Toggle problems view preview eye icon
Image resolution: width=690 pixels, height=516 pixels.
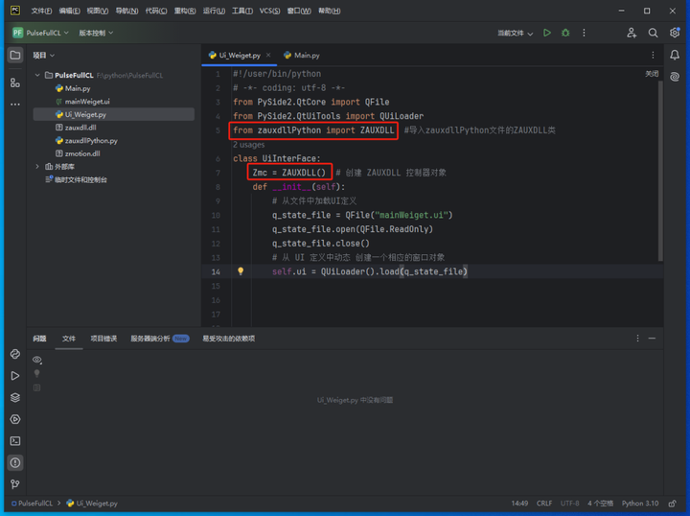pos(37,360)
